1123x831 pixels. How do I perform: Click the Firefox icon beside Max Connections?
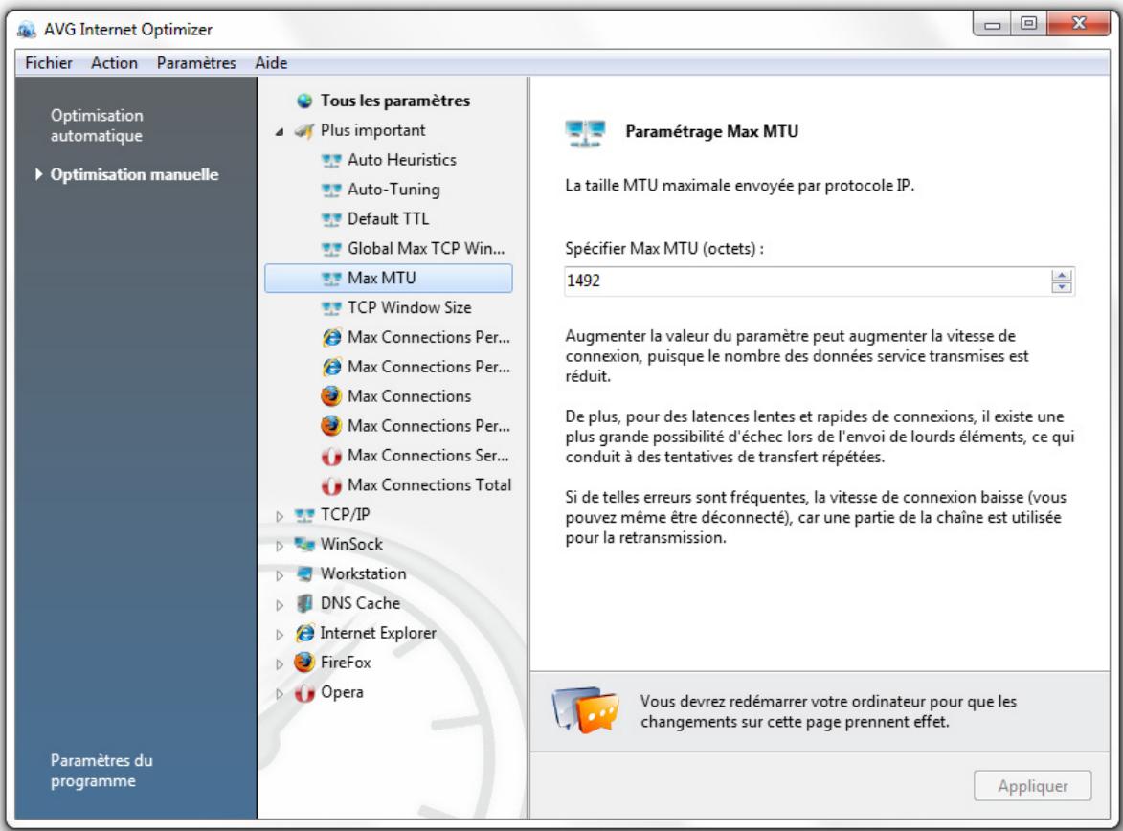click(x=331, y=396)
